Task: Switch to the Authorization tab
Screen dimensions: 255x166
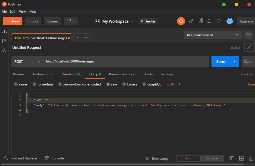Action: click(x=43, y=74)
